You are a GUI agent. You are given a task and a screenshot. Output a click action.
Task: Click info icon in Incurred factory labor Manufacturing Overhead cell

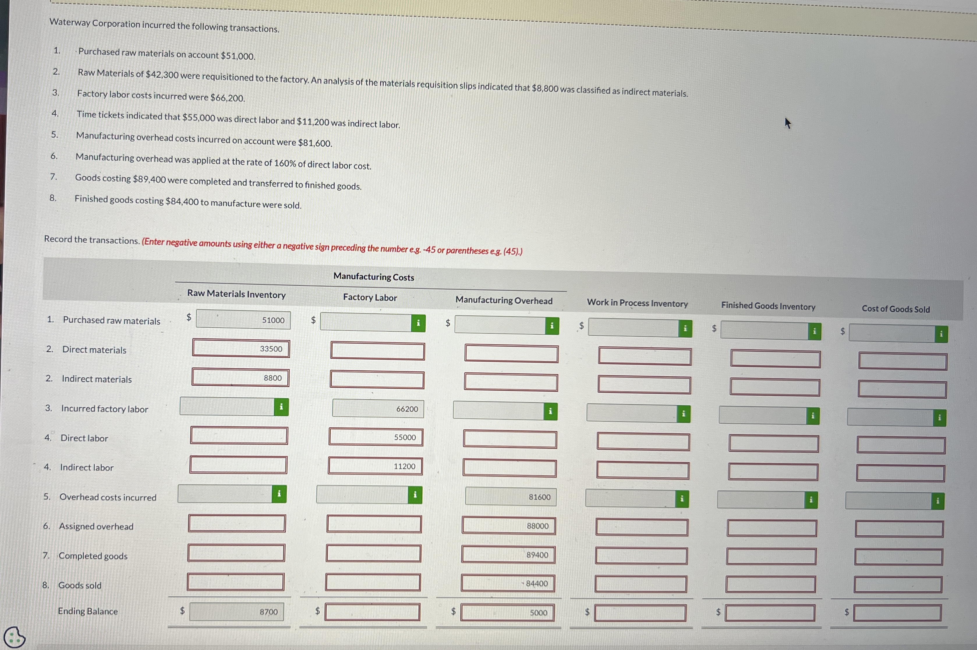(x=550, y=411)
